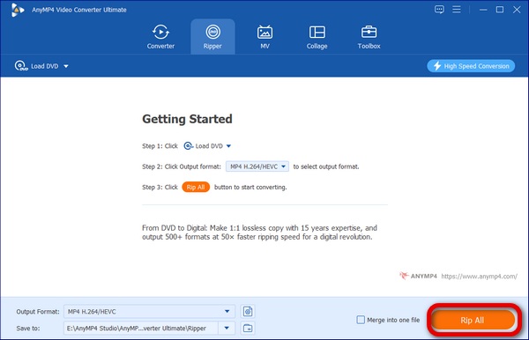Click Load DVD in Step 1
The image size is (529, 340).
[207, 146]
